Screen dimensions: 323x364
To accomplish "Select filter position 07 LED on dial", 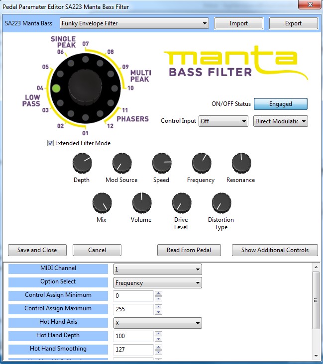I will pos(85,59).
